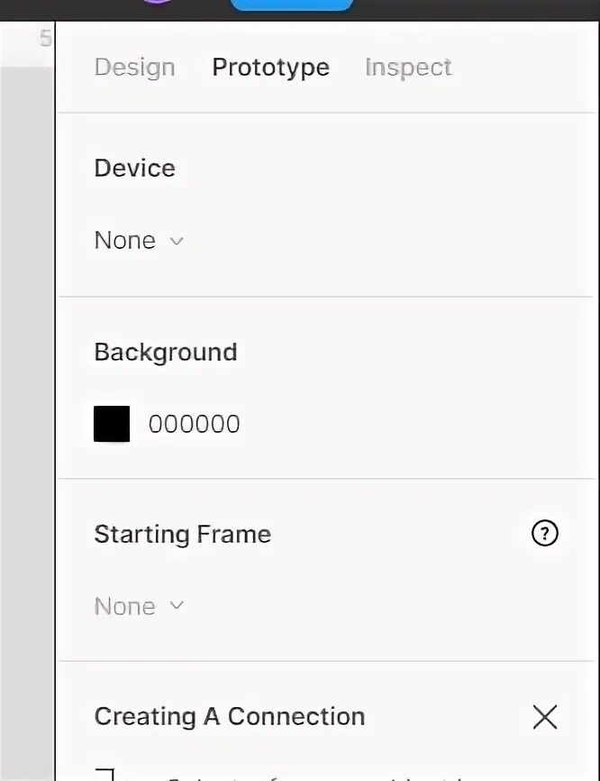Viewport: 600px width, 781px height.
Task: Click the connection diagram icon at bottom
Action: click(x=105, y=775)
